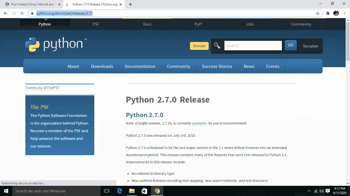350x196 pixels.
Task: Open the Windows Start menu
Action: pyautogui.click(x=6, y=191)
